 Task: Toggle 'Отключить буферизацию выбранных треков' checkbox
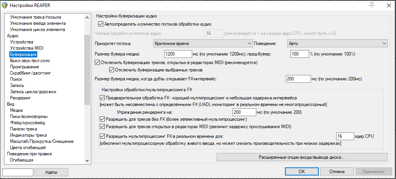tap(112, 70)
